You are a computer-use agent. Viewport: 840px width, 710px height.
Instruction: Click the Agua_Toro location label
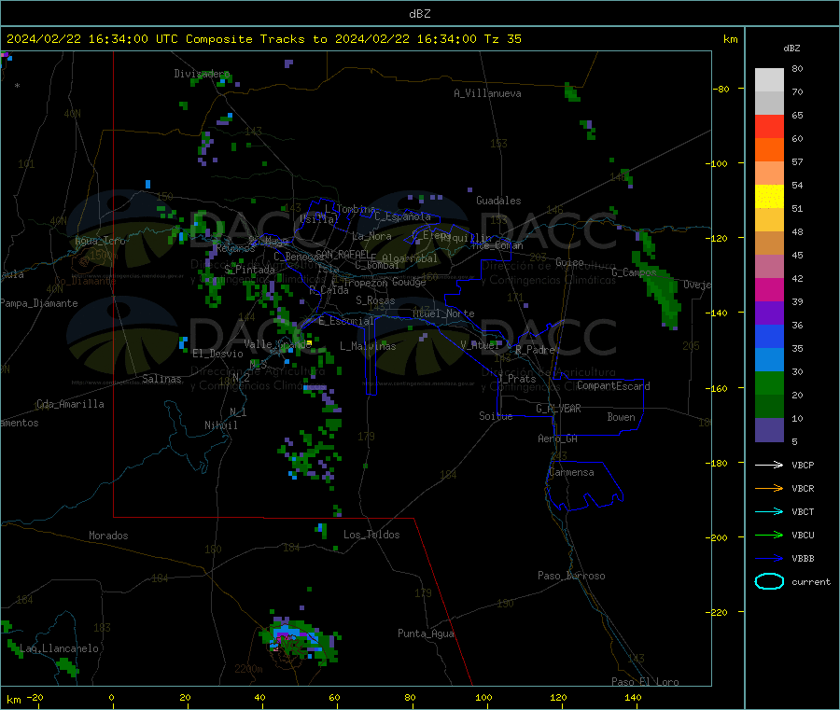coord(100,242)
